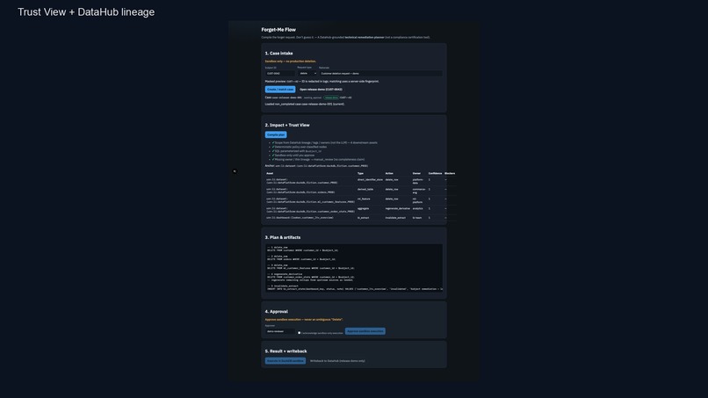Click the invalidate_extract action cell
The height and width of the screenshot is (398, 708).
click(395, 218)
